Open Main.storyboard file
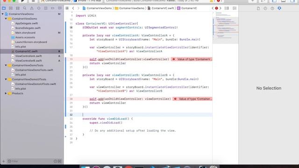Viewport: 299px width, 168px height. coord(25,33)
